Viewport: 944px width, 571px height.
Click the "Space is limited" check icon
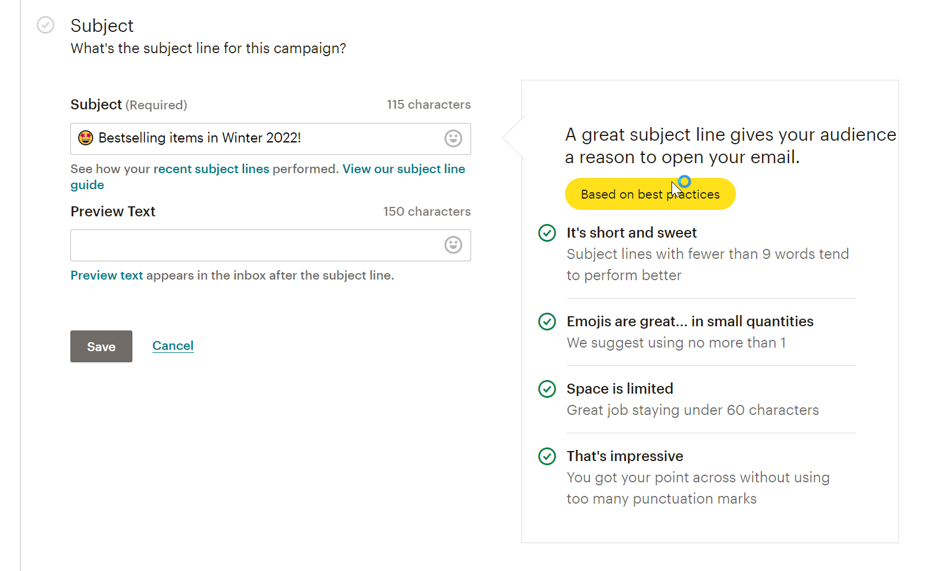pyautogui.click(x=547, y=389)
